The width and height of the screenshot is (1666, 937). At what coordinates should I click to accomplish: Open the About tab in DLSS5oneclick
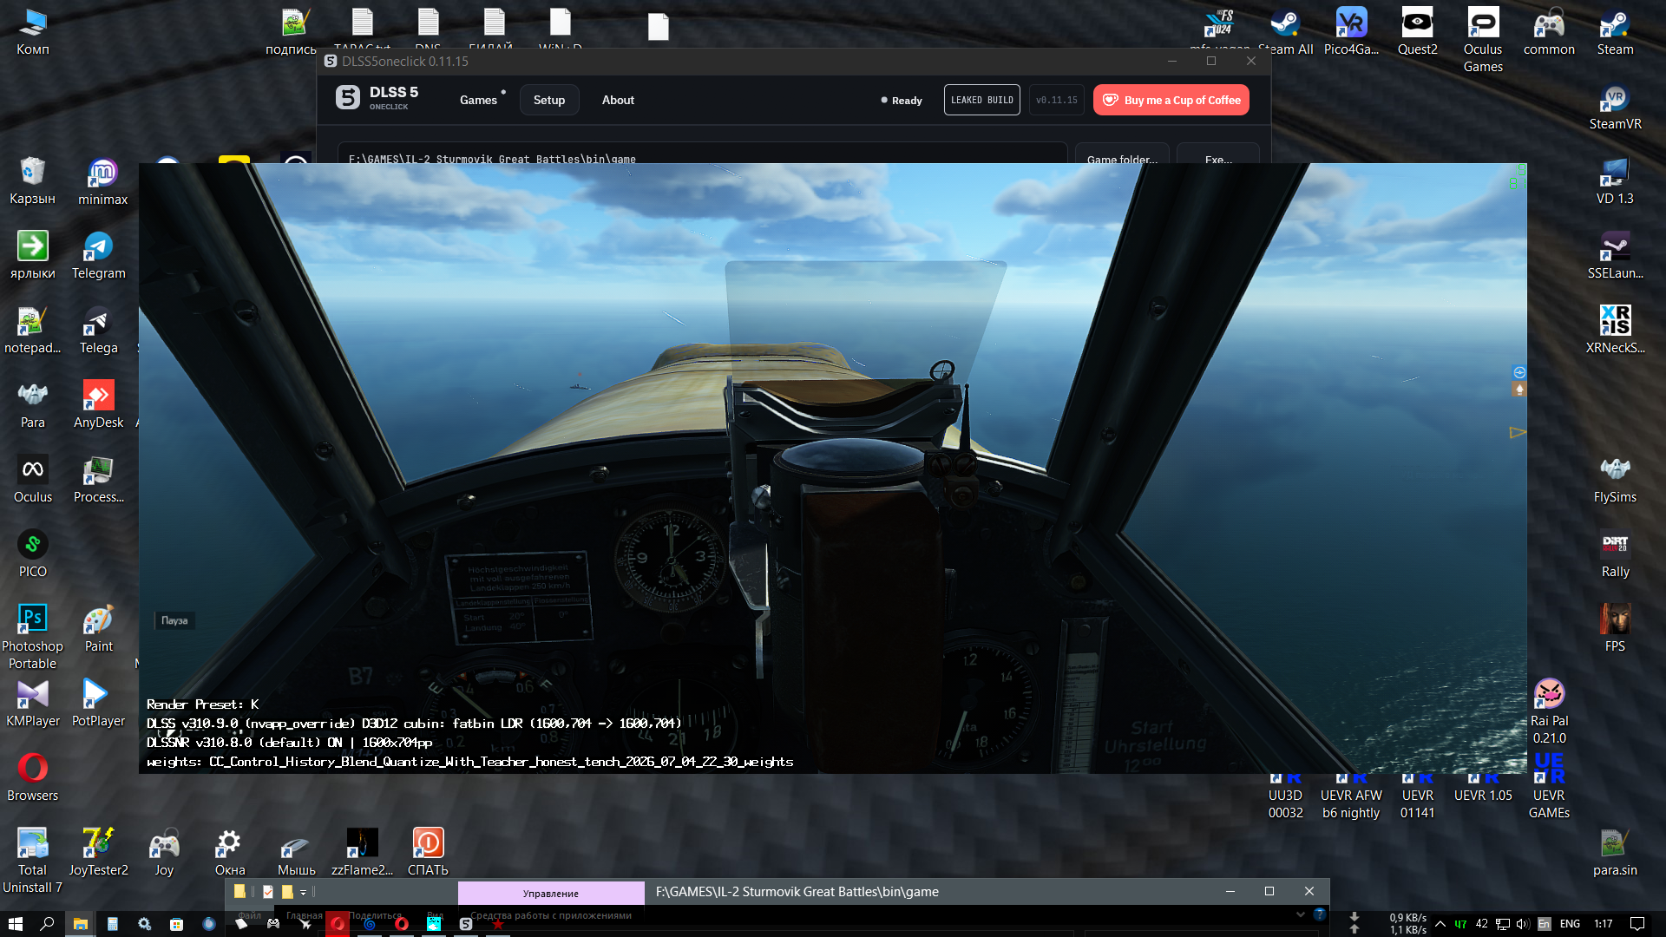[618, 100]
